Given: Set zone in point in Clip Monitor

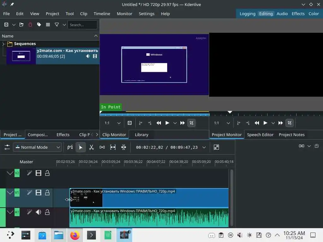Looking at the screenshot, I should [140, 123].
